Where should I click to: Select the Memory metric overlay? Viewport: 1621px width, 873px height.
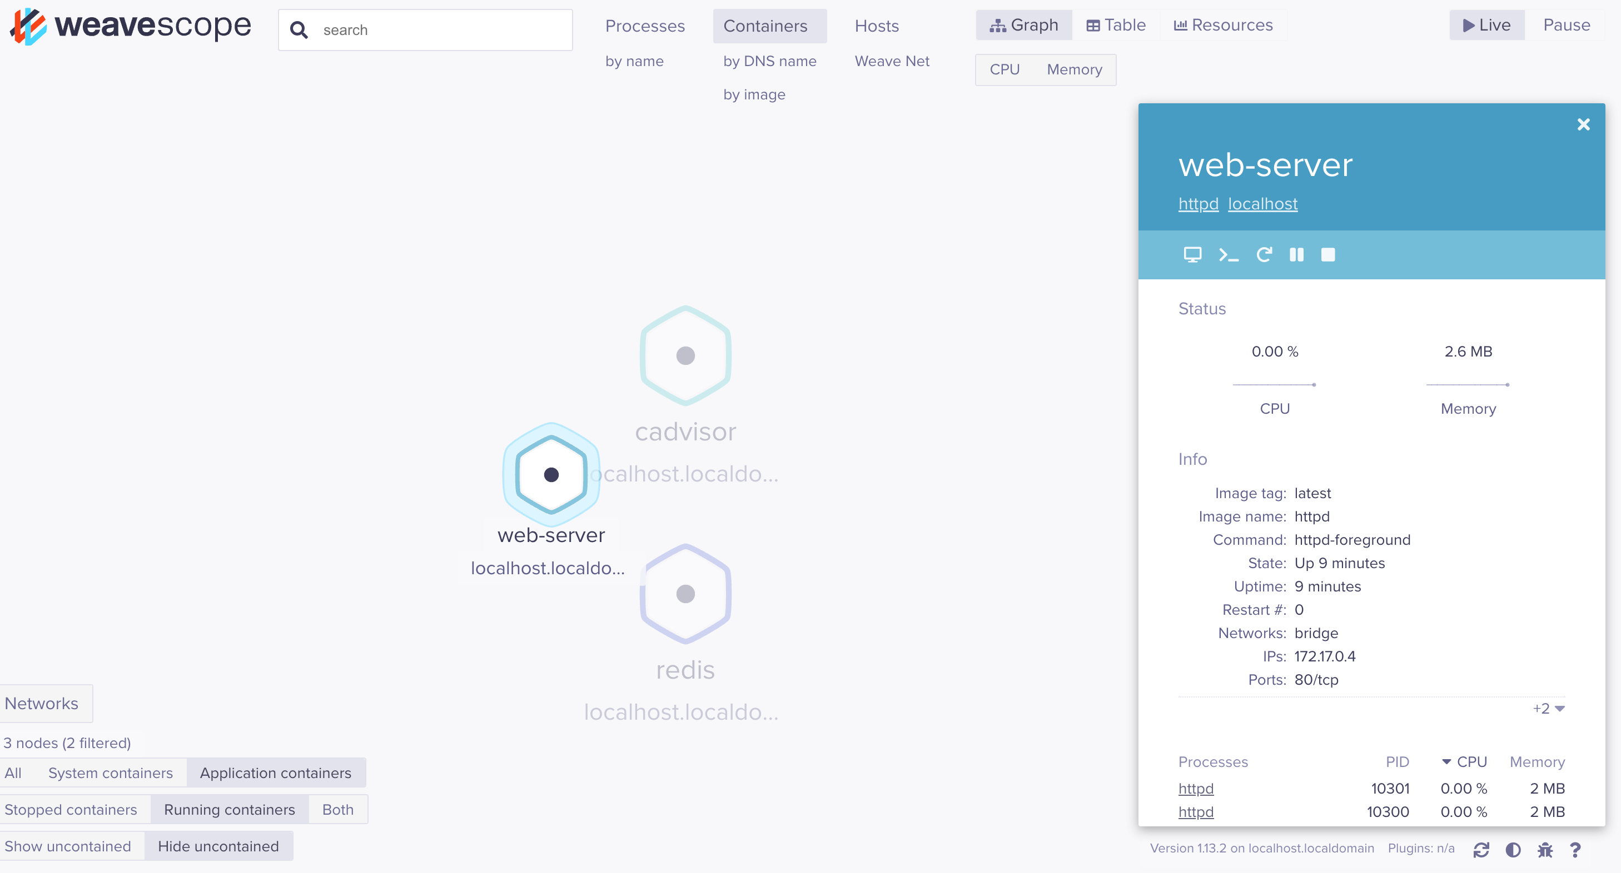tap(1074, 69)
